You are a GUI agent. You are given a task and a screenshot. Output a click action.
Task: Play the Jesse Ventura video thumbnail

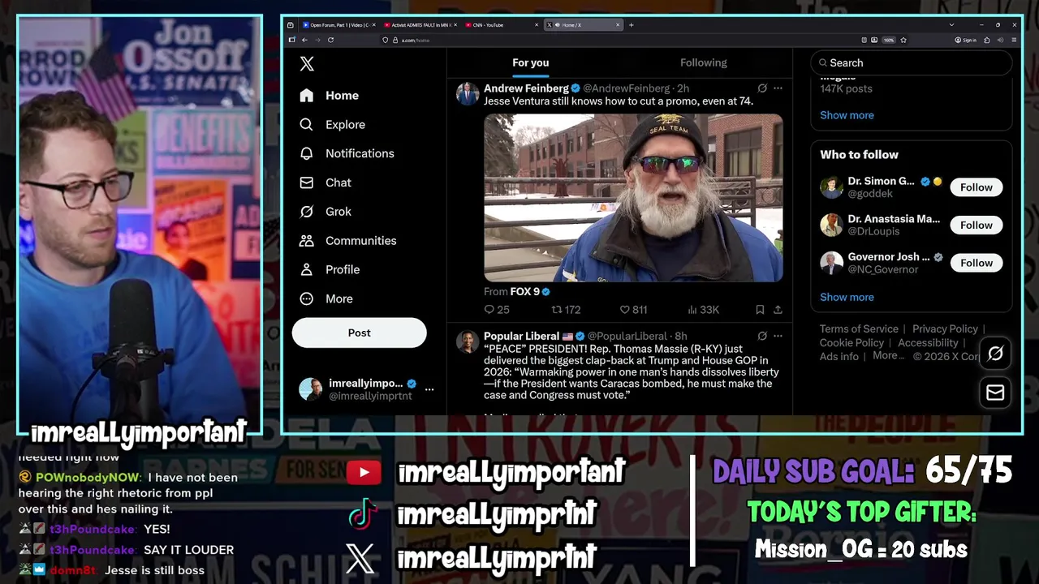click(x=633, y=198)
